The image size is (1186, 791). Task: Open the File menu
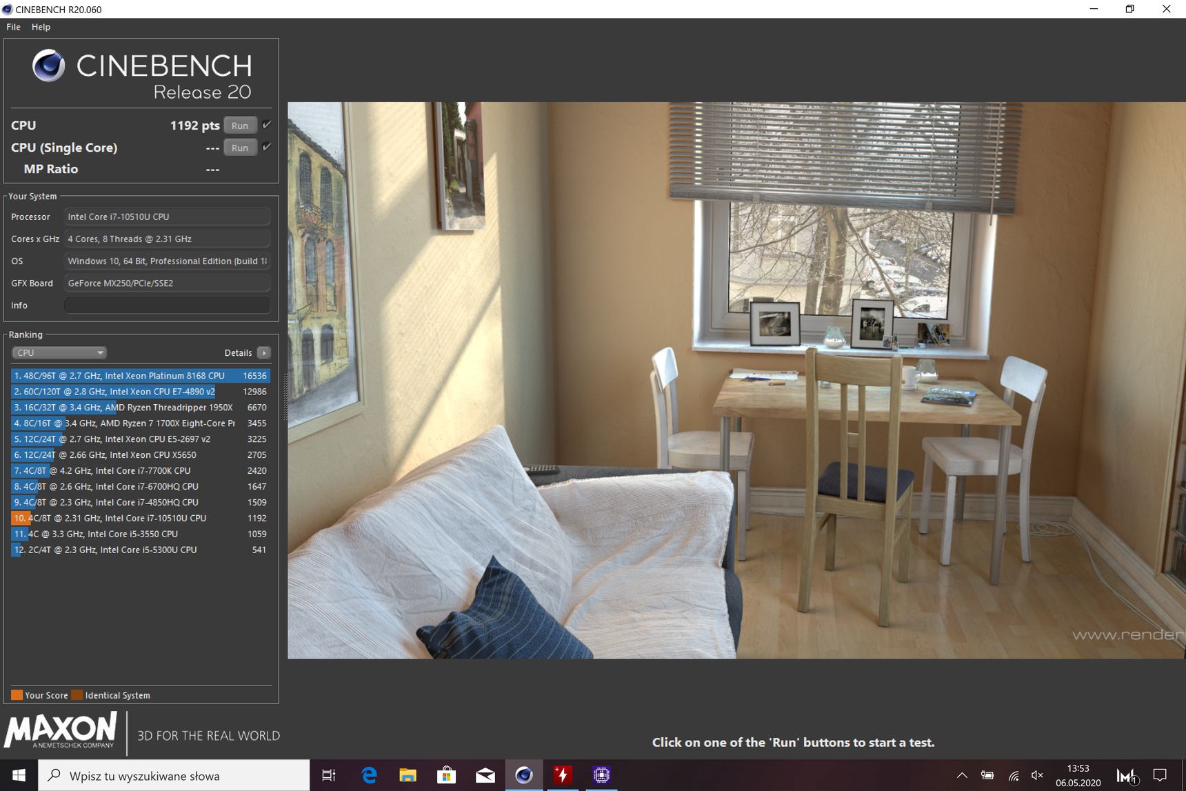coord(13,27)
